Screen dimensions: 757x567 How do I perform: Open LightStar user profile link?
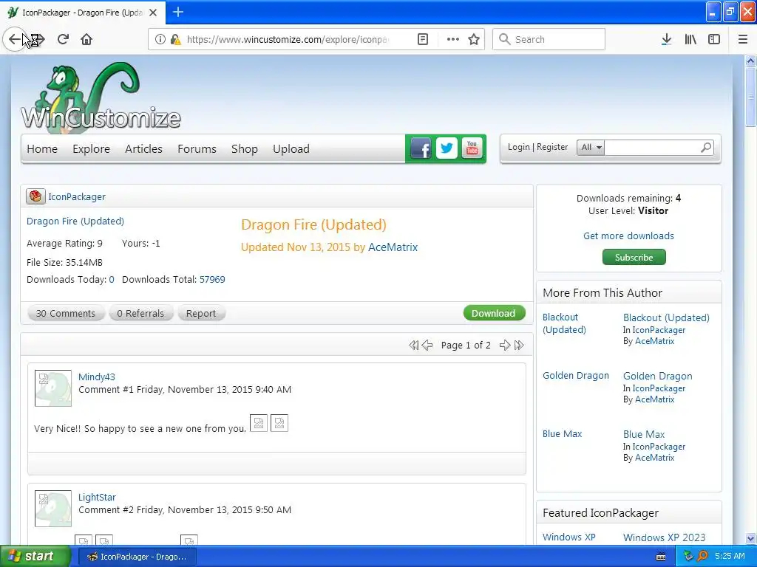pos(97,497)
